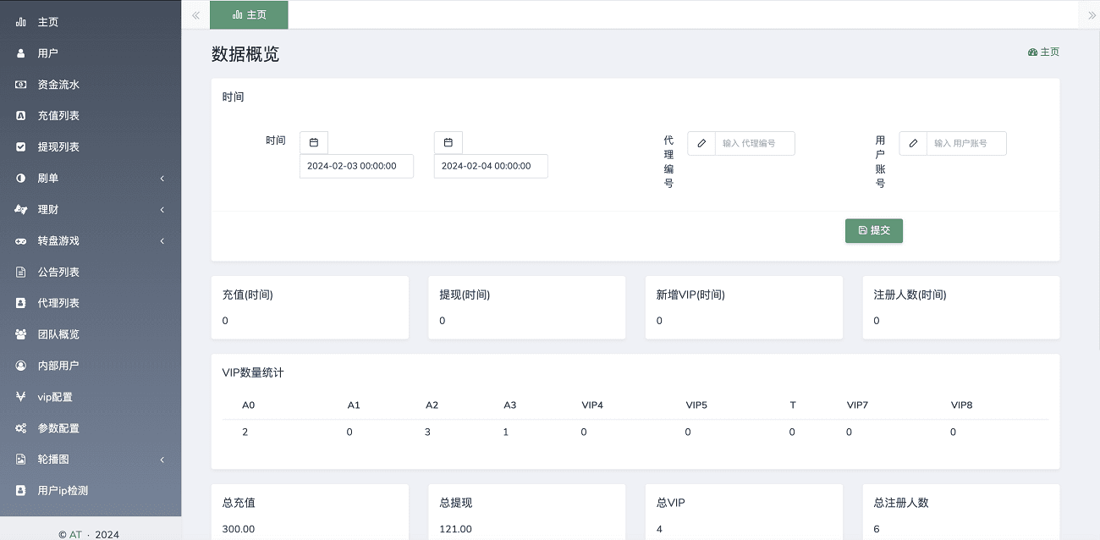Click the 资金流水 money icon in sidebar
The image size is (1100, 540).
[21, 85]
